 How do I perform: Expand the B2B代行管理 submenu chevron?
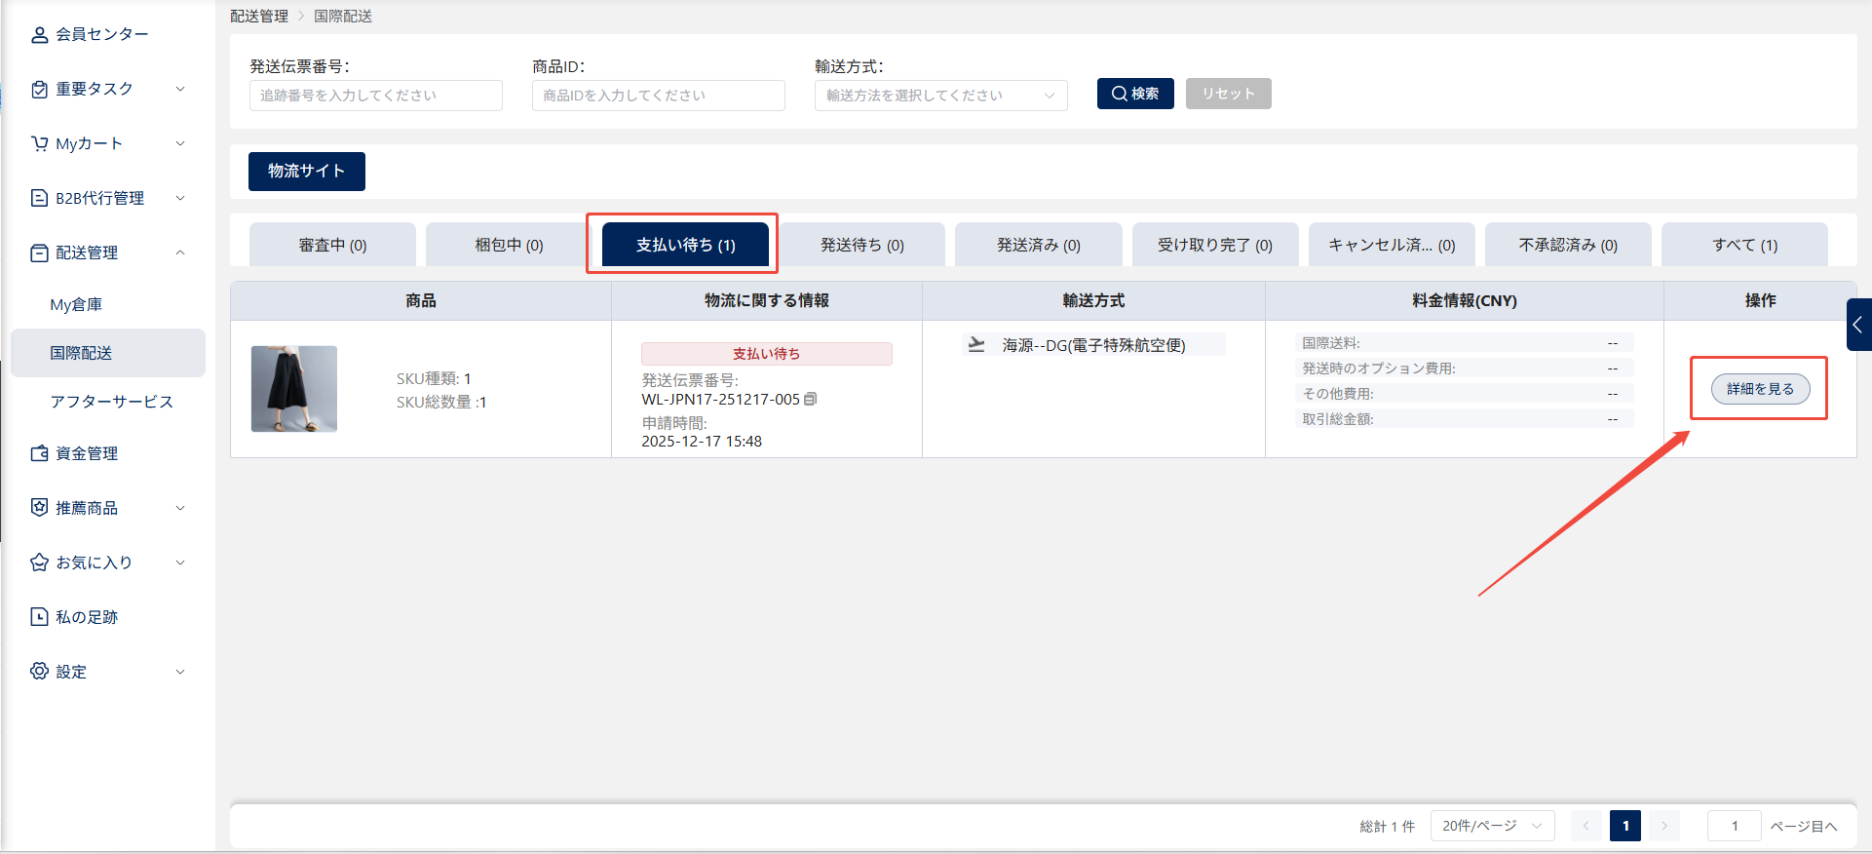[180, 198]
